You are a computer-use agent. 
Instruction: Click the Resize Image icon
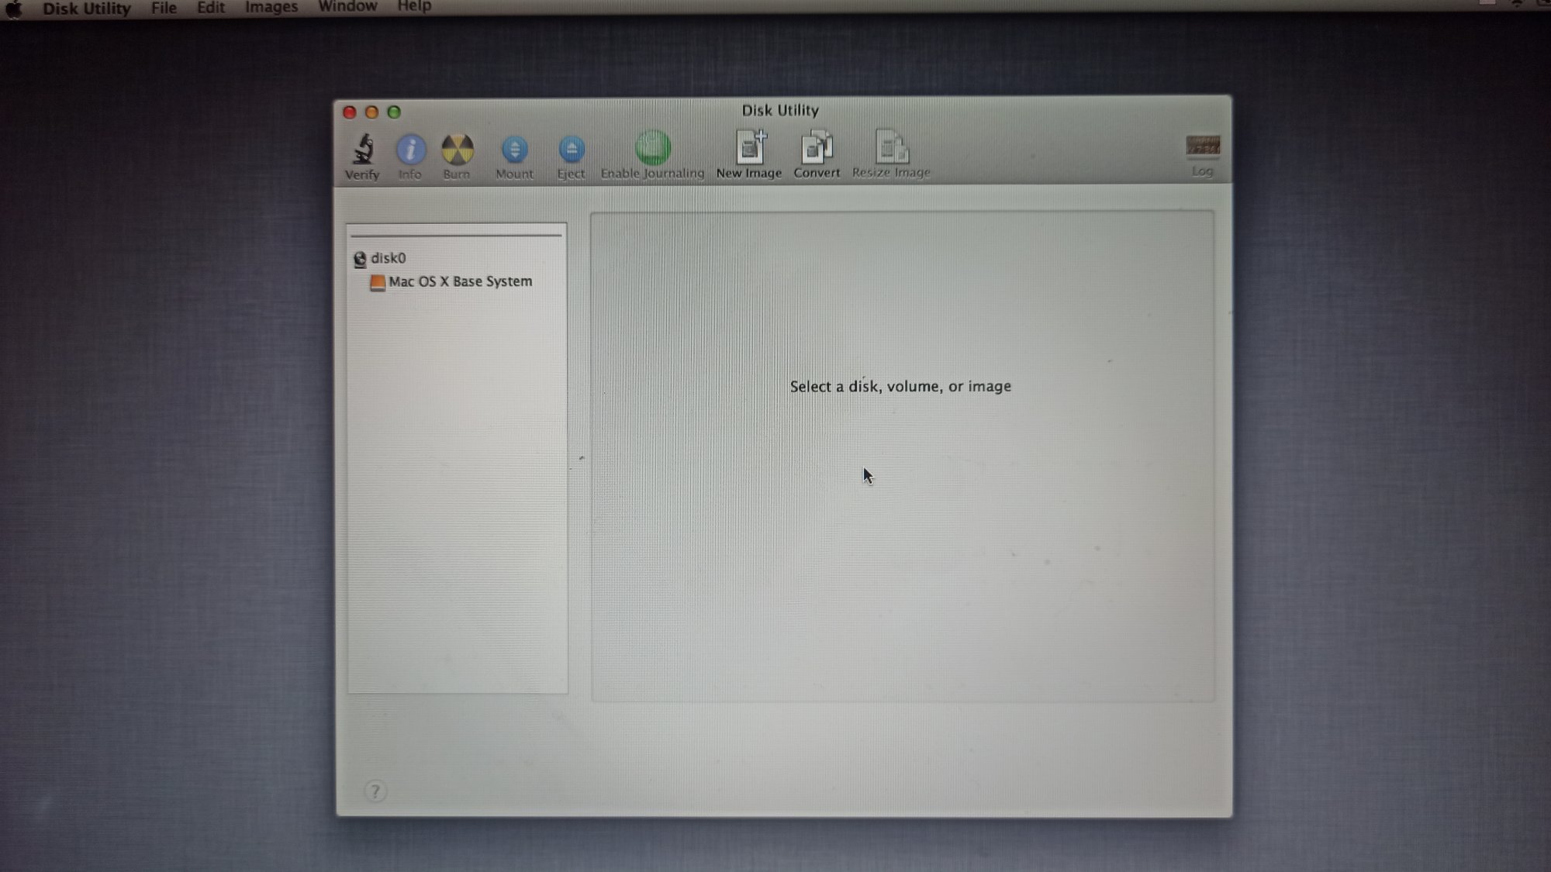890,148
